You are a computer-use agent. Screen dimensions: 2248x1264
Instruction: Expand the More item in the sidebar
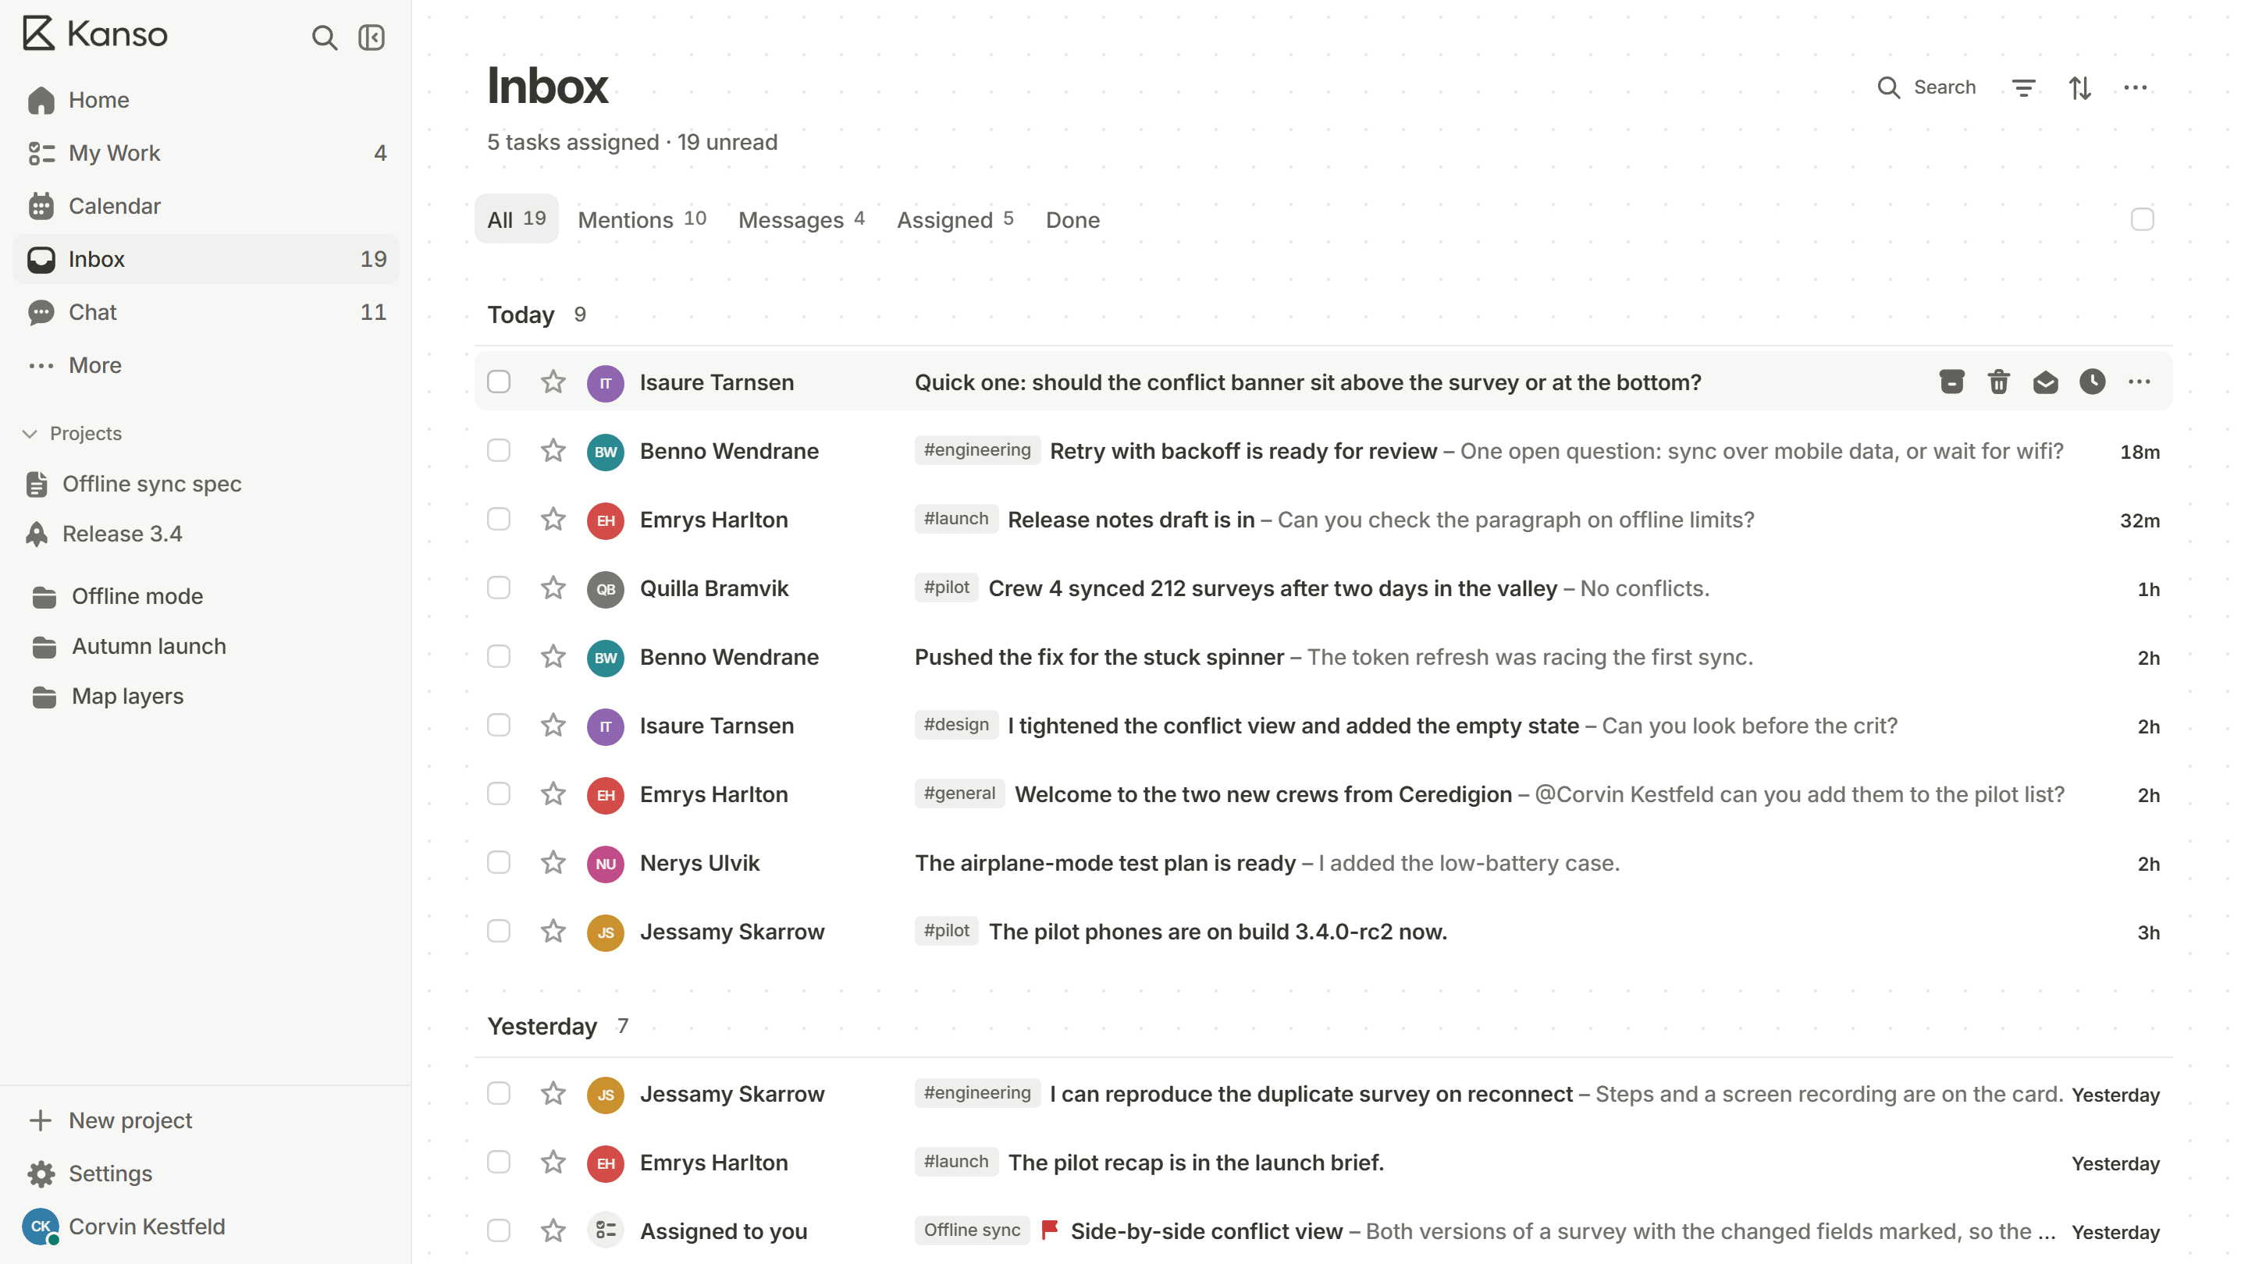pyautogui.click(x=206, y=365)
